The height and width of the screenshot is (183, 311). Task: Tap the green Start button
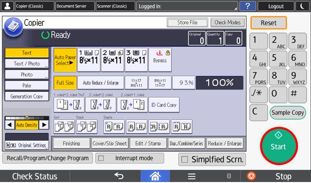click(x=279, y=146)
